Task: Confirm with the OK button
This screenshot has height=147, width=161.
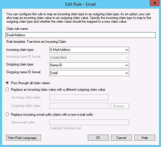Action: (98, 138)
